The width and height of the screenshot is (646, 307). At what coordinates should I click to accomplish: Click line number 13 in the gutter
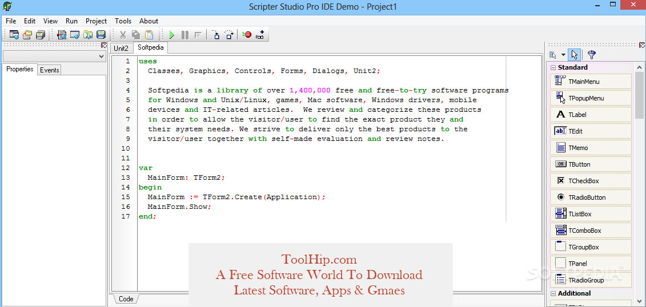point(126,177)
